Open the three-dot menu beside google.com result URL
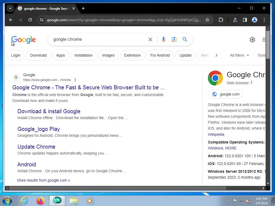The height and width of the screenshot is (206, 275). coord(75,80)
